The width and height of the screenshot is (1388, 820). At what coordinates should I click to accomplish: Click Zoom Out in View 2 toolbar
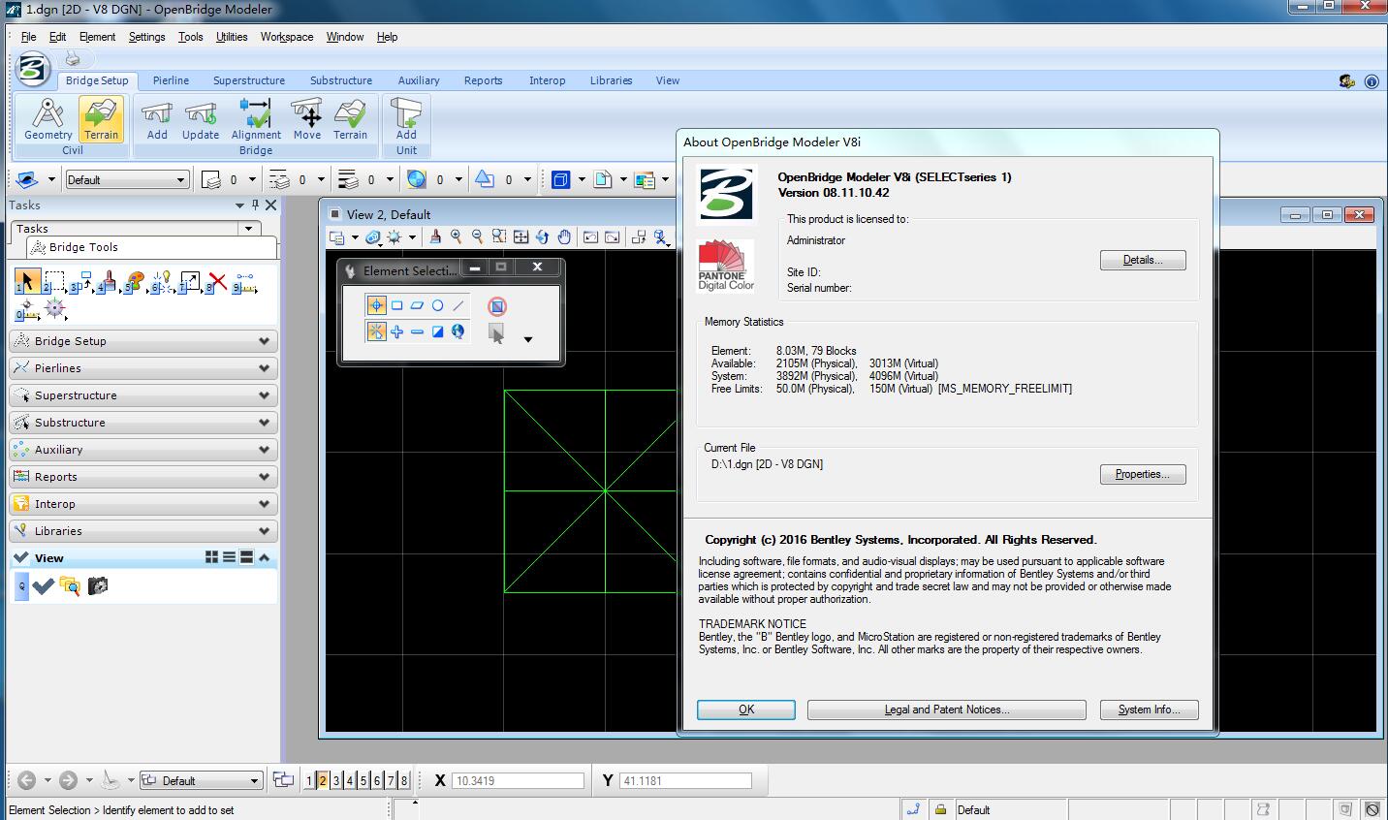click(477, 237)
